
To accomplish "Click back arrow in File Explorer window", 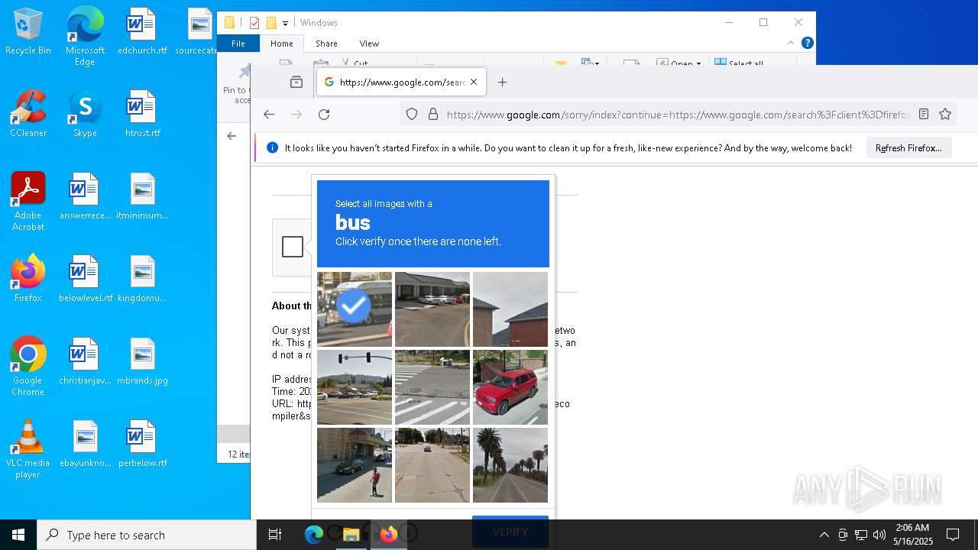I will point(232,136).
